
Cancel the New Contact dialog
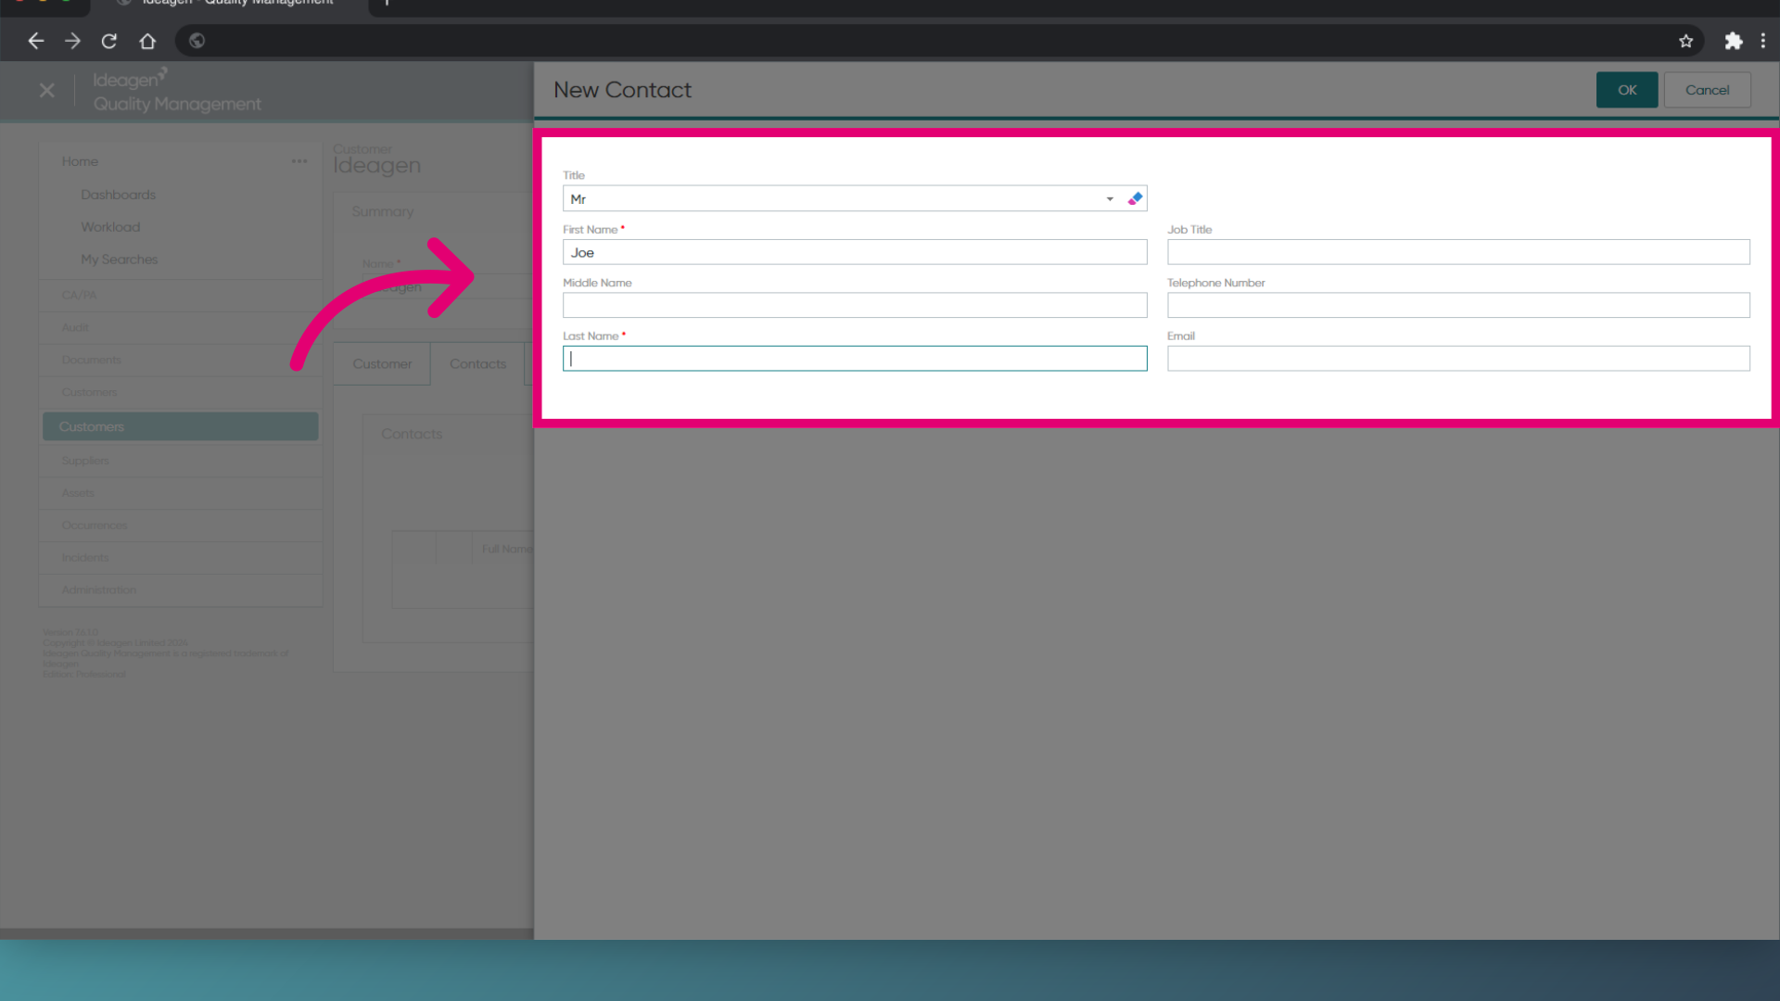(x=1707, y=90)
